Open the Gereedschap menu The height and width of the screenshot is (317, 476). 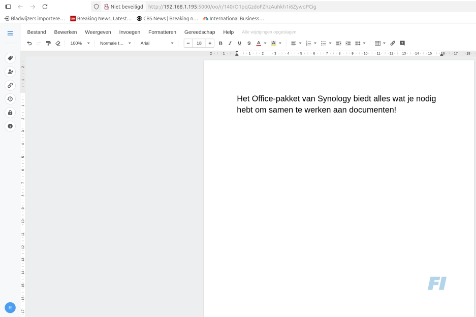click(200, 32)
